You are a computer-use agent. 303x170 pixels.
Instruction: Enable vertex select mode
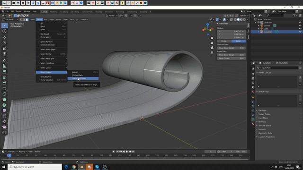(x=21, y=19)
